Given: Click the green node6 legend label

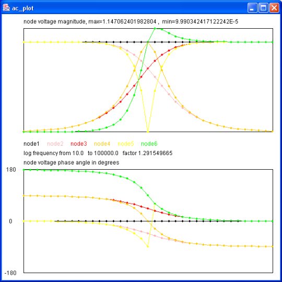Looking at the screenshot, I should click(x=149, y=144).
